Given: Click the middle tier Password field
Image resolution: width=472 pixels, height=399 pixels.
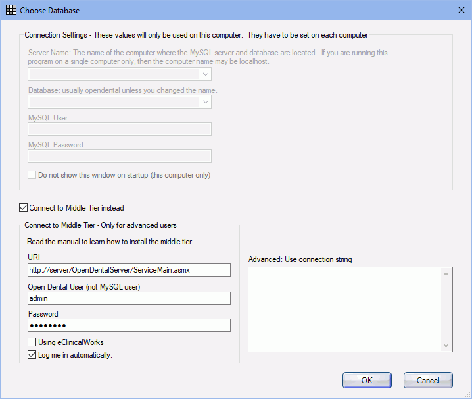Looking at the screenshot, I should pyautogui.click(x=129, y=325).
